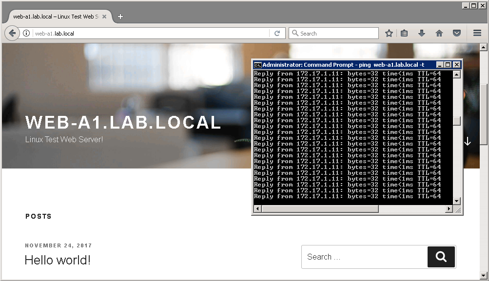Screen dimensions: 489x281
Task: Focus the Firefox Search box
Action: (336, 33)
